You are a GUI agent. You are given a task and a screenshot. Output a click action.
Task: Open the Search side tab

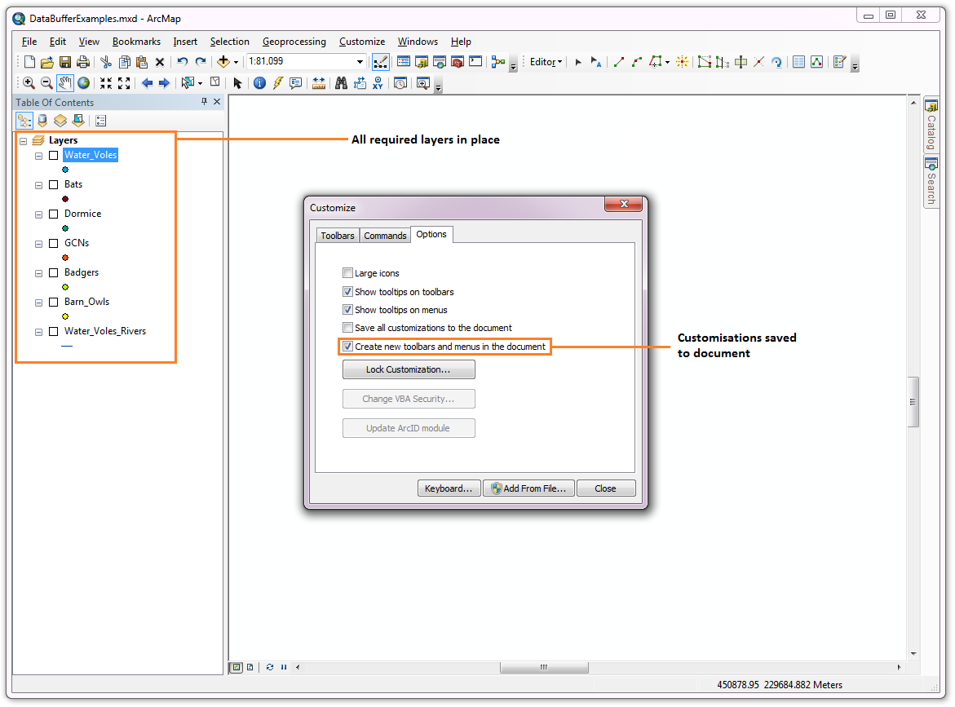[931, 182]
